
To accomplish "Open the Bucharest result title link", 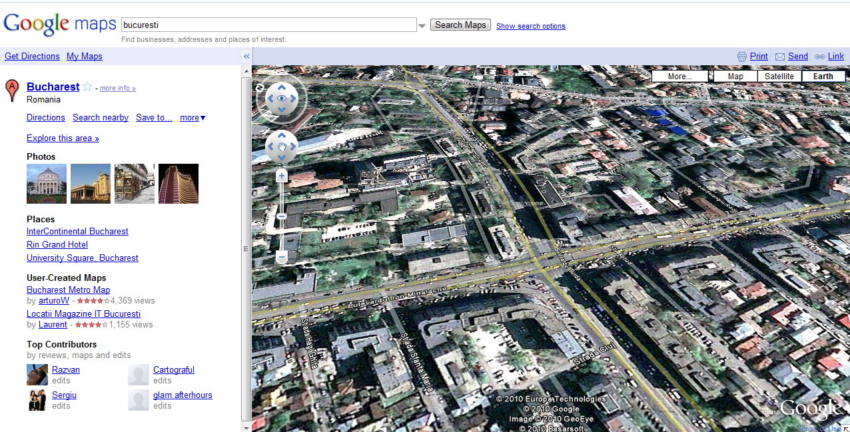I will 53,87.
